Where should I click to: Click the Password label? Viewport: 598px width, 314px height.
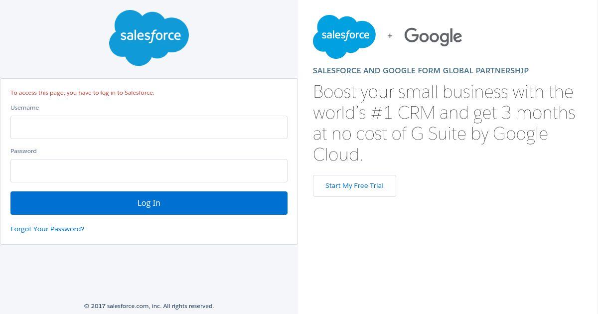pyautogui.click(x=23, y=151)
